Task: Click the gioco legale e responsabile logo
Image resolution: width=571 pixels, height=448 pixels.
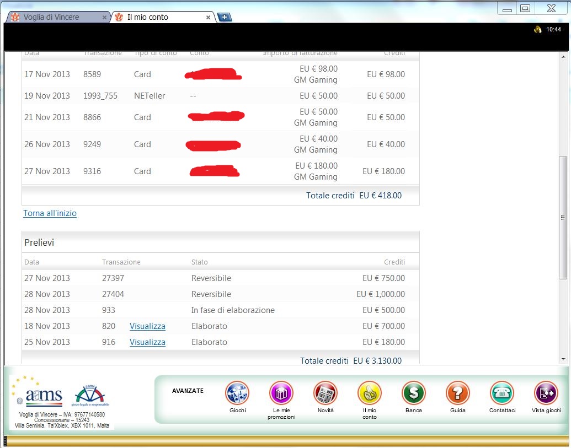Action: tap(91, 396)
